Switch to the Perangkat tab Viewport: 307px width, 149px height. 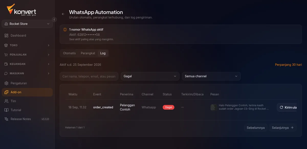[x=88, y=53]
